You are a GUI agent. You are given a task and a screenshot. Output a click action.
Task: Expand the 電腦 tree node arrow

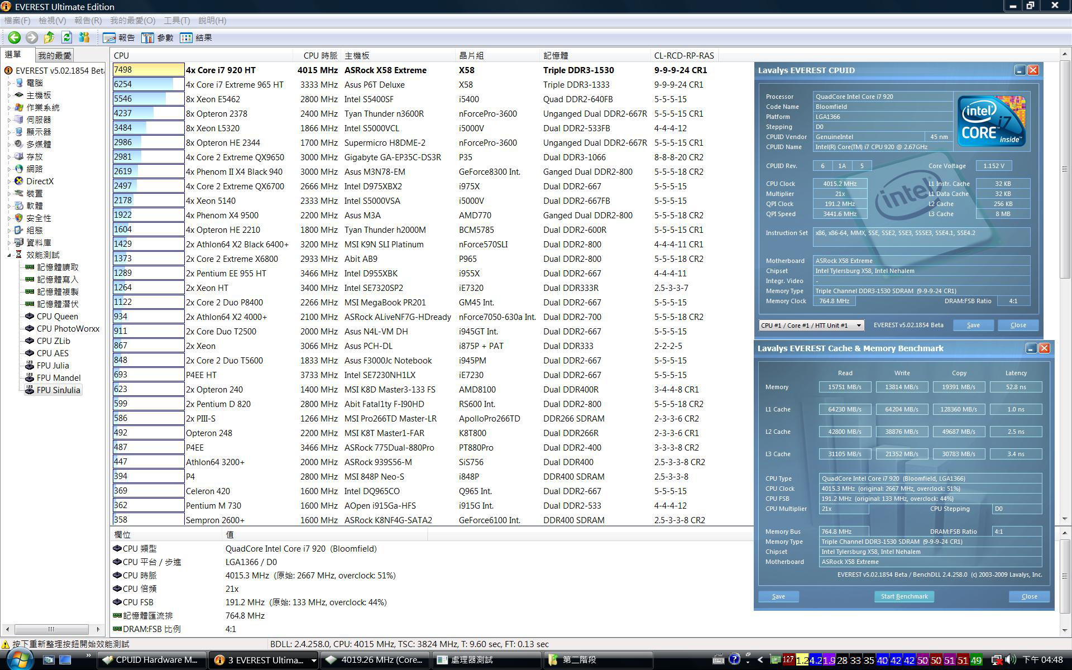tap(9, 83)
